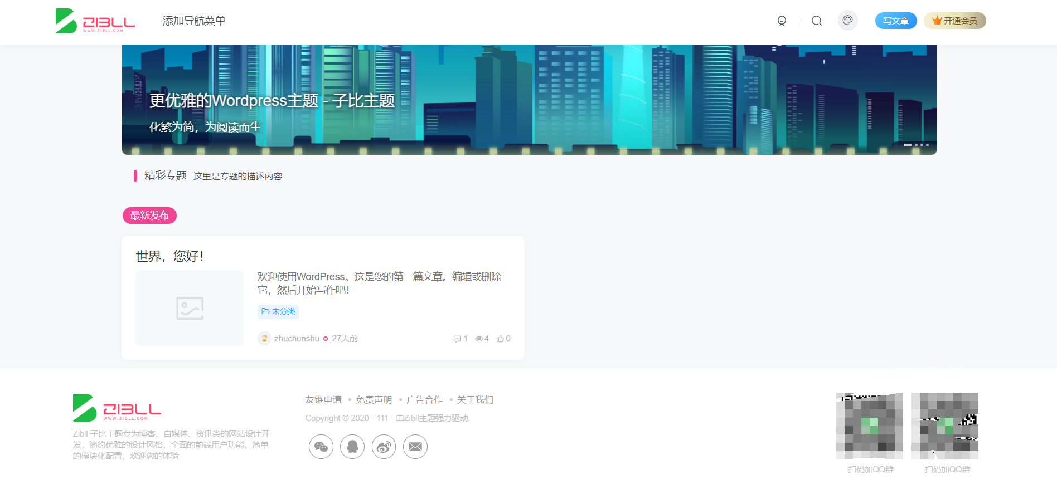Image resolution: width=1057 pixels, height=494 pixels.
Task: Click the post excerpt starting 欢迎使用WordPress
Action: (379, 283)
